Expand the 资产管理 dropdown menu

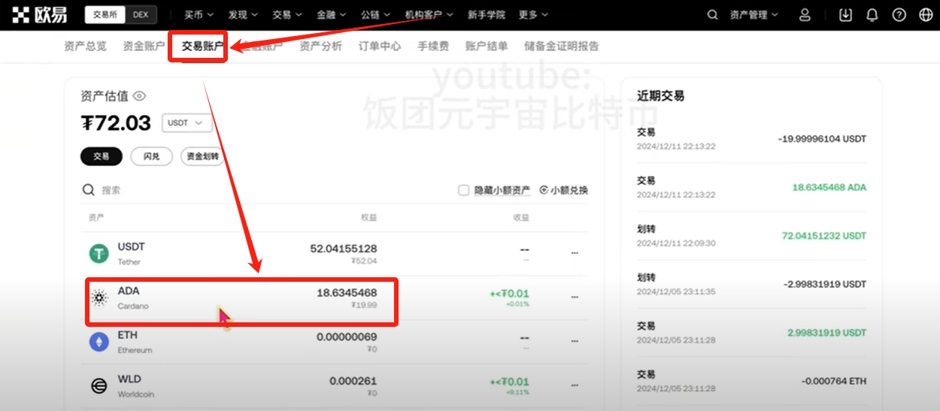tap(754, 15)
